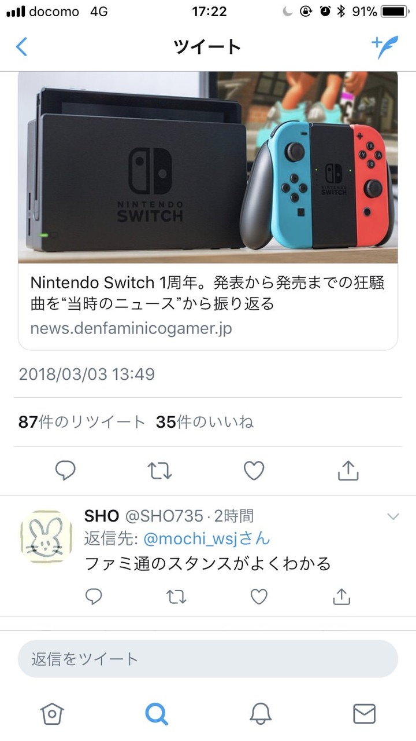Image resolution: width=416 pixels, height=741 pixels.
Task: Tap the @mochi_wsj mention link
Action: click(206, 539)
